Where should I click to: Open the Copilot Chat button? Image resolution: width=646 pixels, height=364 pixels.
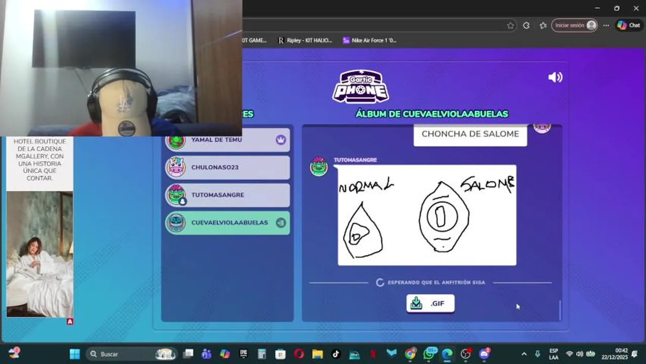pos(628,25)
